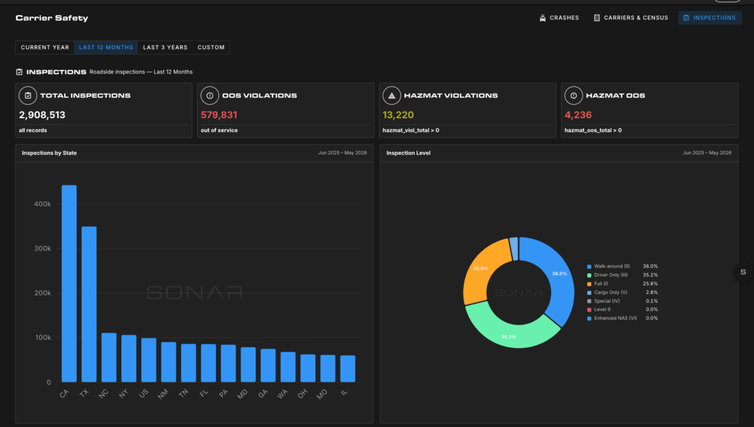754x427 pixels.
Task: Click the OOS Violations alert icon
Action: (209, 95)
